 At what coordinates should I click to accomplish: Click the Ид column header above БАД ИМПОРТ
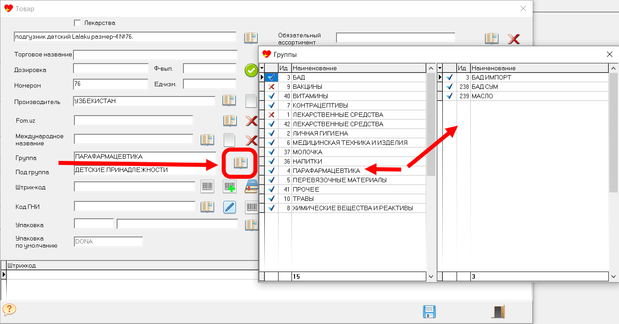[x=463, y=68]
